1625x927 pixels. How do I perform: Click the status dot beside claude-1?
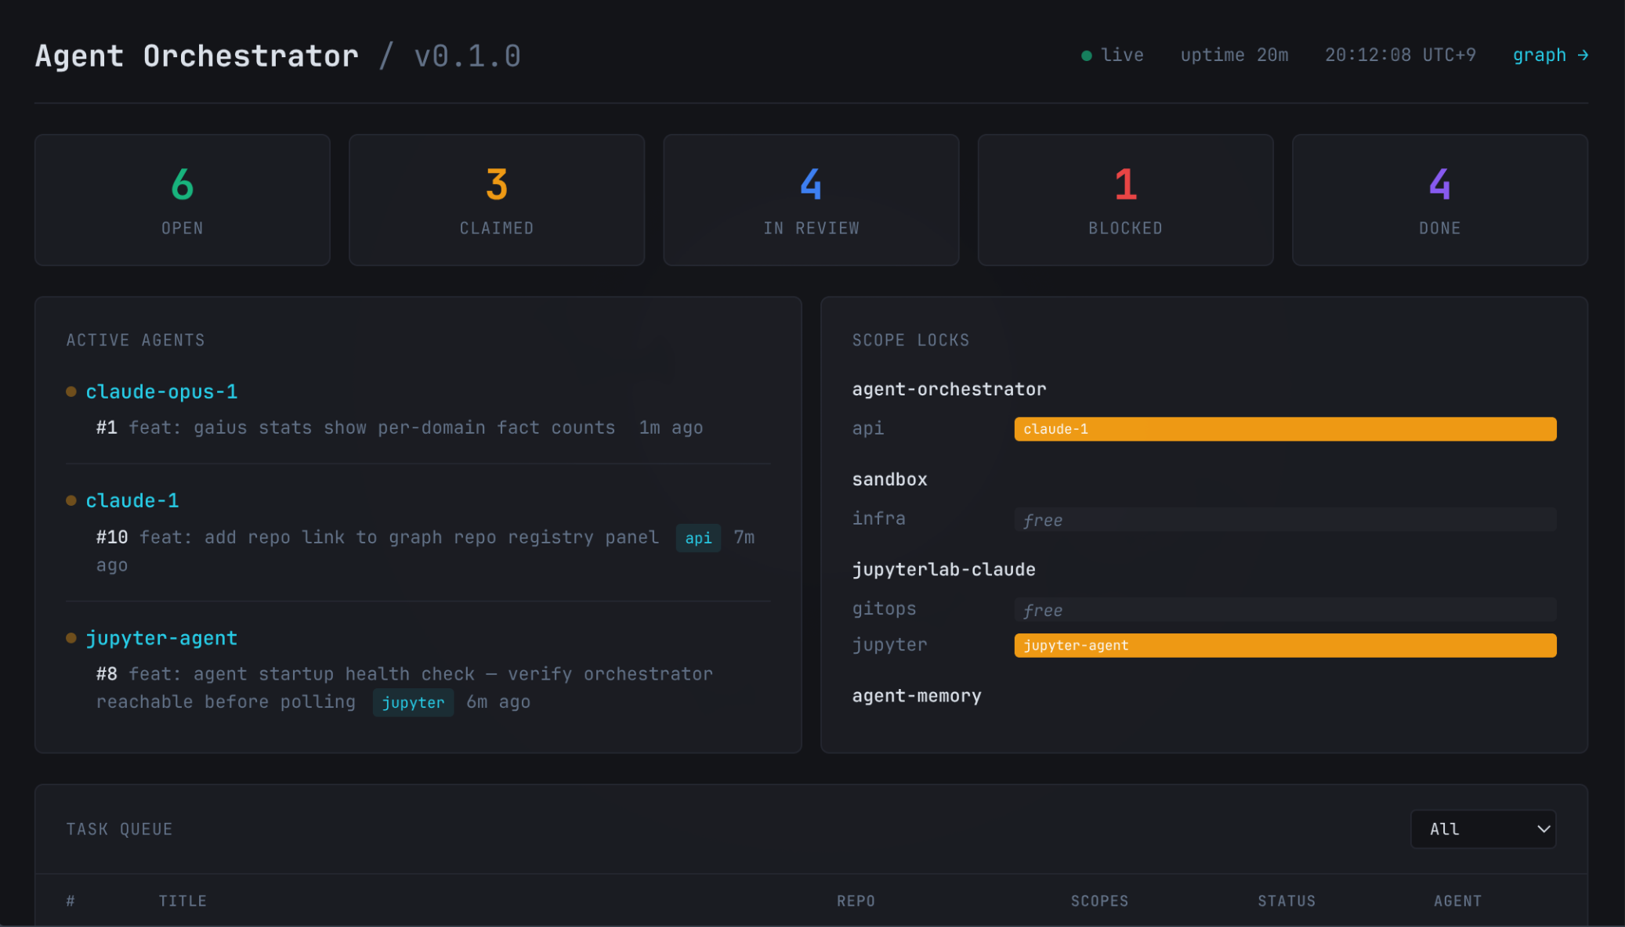coord(71,500)
